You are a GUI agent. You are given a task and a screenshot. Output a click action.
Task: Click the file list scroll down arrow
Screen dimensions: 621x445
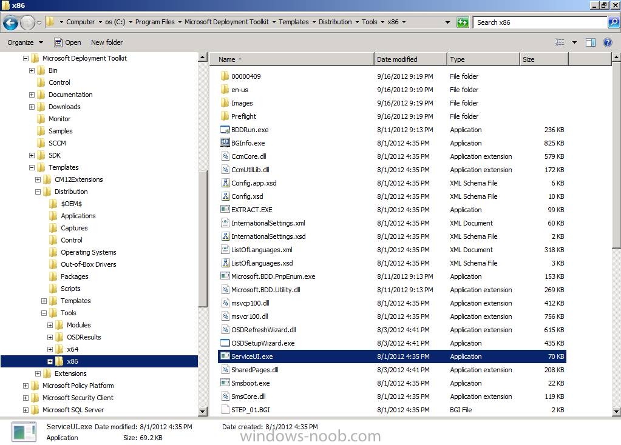click(x=616, y=412)
